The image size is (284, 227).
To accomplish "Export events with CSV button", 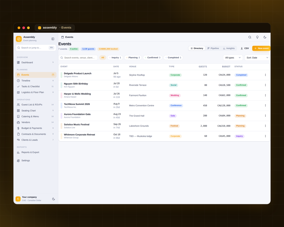I will click(245, 48).
